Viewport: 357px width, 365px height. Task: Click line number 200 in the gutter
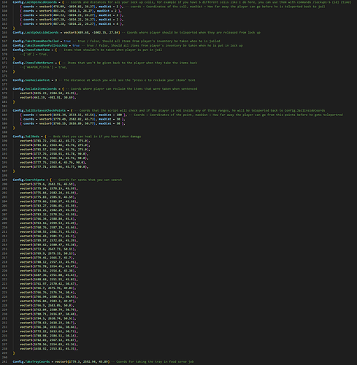coord(4,184)
